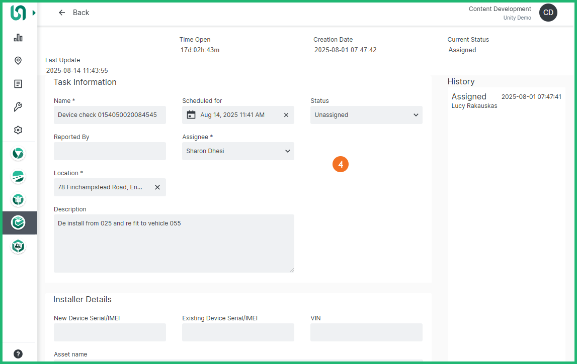
Task: Click the map pin location icon in sidebar
Action: pos(18,61)
